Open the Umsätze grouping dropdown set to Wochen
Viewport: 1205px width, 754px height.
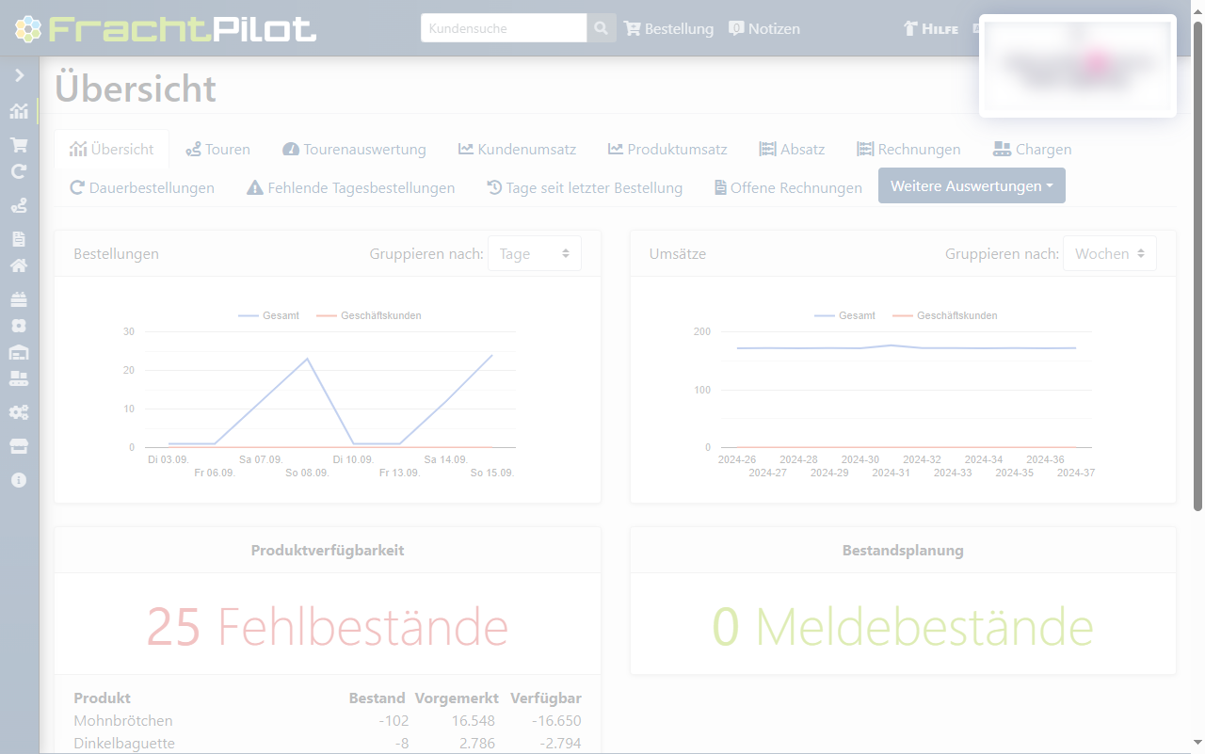1109,253
